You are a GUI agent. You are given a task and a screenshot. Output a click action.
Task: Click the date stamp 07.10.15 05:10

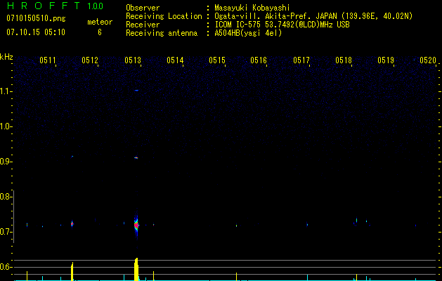(x=36, y=32)
